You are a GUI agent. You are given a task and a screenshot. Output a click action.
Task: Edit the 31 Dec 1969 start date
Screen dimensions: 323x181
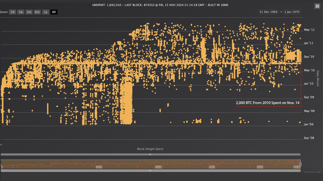point(268,12)
